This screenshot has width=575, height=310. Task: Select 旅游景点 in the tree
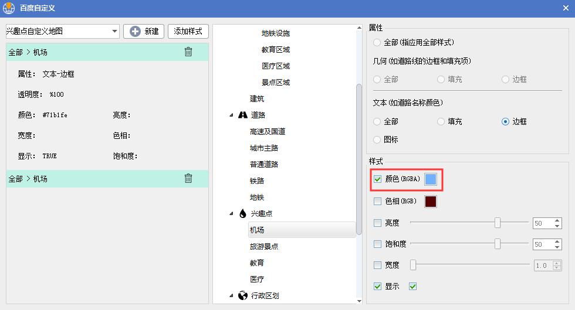pos(263,246)
